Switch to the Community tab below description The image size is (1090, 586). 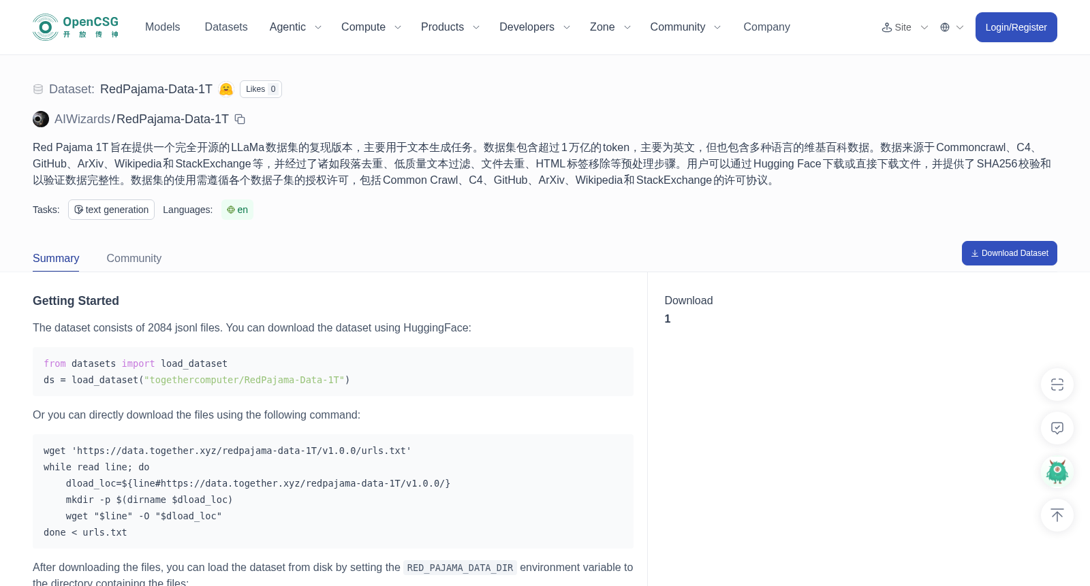coord(134,259)
